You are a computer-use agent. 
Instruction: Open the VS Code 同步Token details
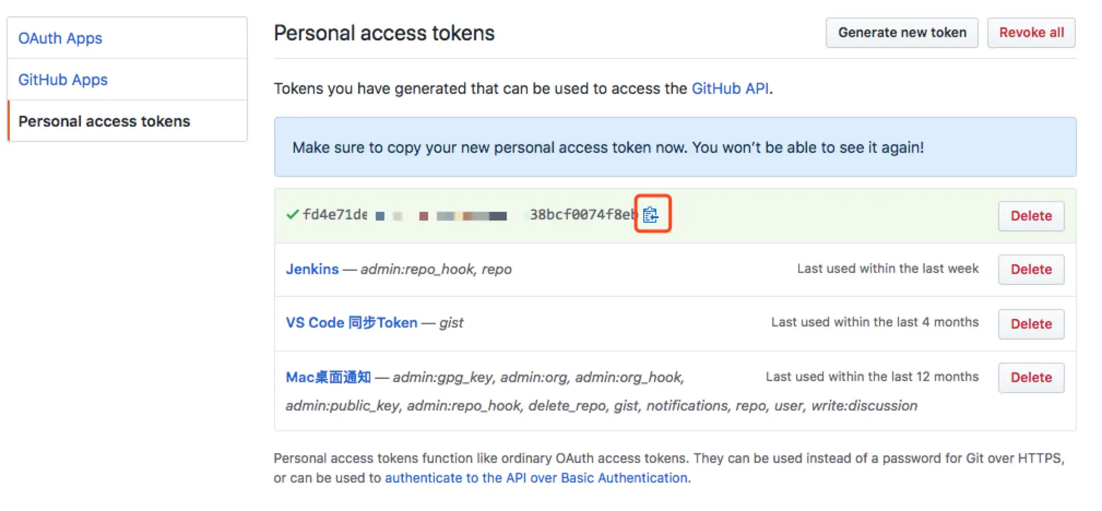[351, 322]
